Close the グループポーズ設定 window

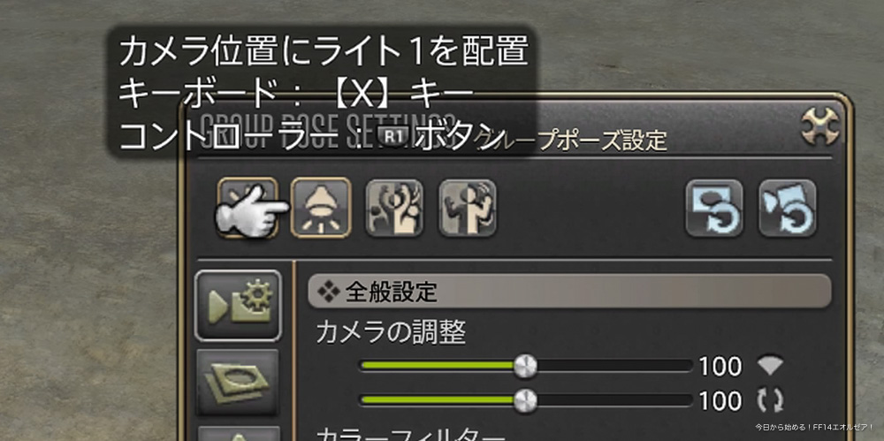click(820, 125)
